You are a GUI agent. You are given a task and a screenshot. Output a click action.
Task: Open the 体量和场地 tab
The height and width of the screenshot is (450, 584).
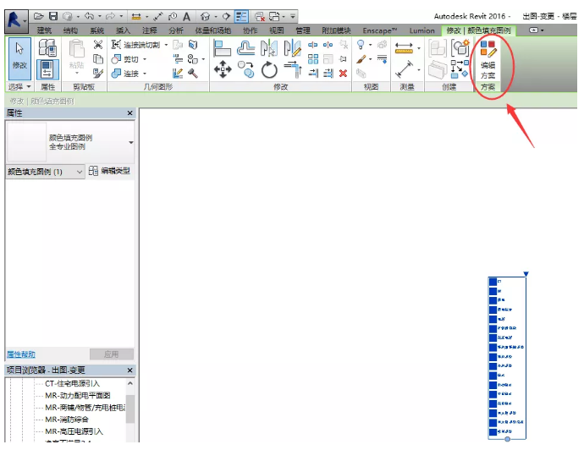click(213, 30)
